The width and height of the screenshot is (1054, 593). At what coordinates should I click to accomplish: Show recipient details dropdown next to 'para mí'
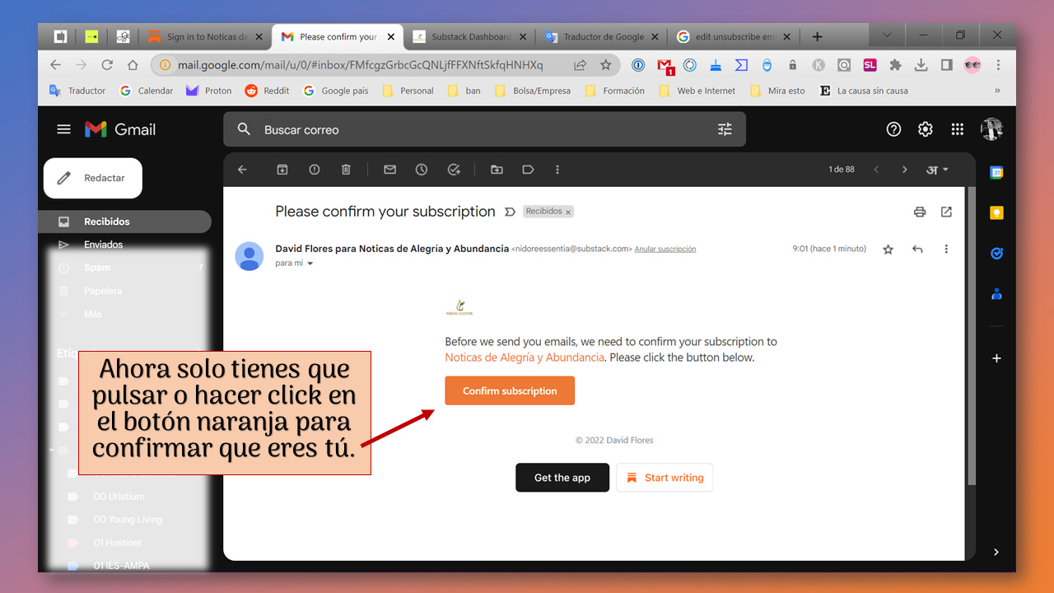tap(310, 264)
